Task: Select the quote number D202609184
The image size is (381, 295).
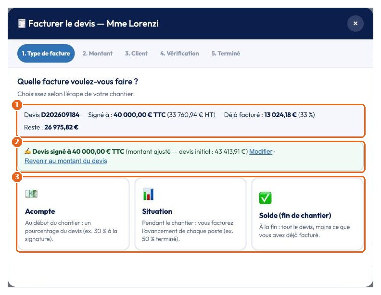Action: (x=60, y=115)
